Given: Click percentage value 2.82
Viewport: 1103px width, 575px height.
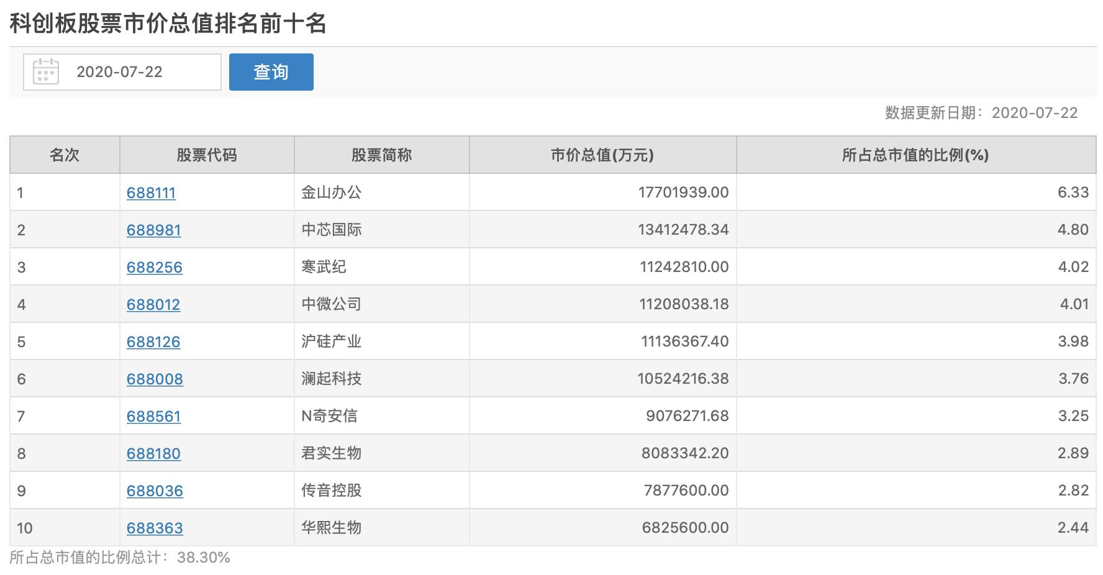Looking at the screenshot, I should click(1073, 491).
